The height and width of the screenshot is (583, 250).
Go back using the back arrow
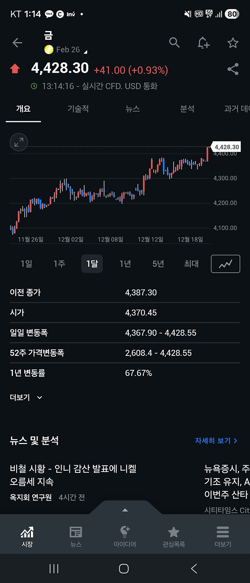pos(17,43)
